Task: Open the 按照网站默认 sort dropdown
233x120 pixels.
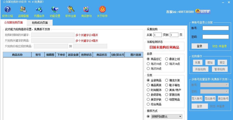Action: point(166,116)
